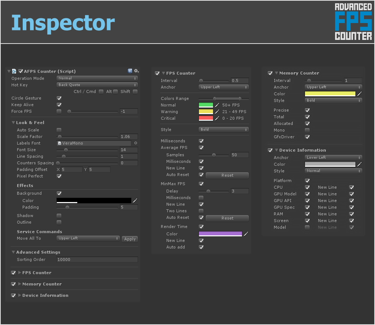Image resolution: width=375 pixels, height=325 pixels.
Task: Click Apply next to Move All To
Action: coord(130,239)
